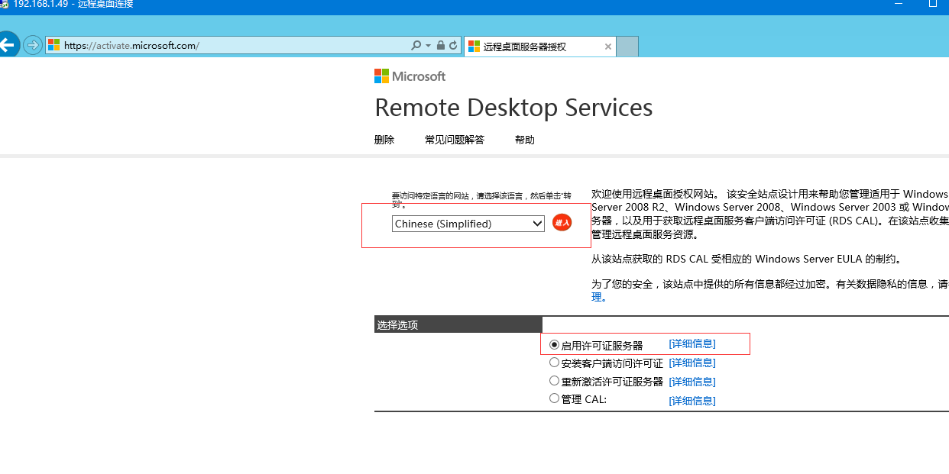Open the 帮助 menu item
Viewport: 949px width, 474px height.
coord(525,140)
